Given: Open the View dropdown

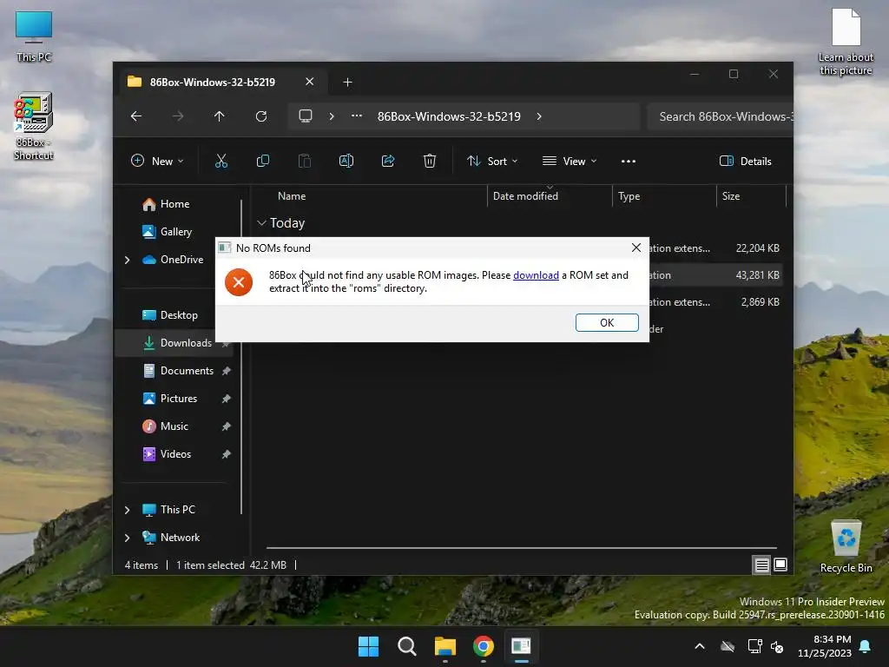Looking at the screenshot, I should (570, 161).
